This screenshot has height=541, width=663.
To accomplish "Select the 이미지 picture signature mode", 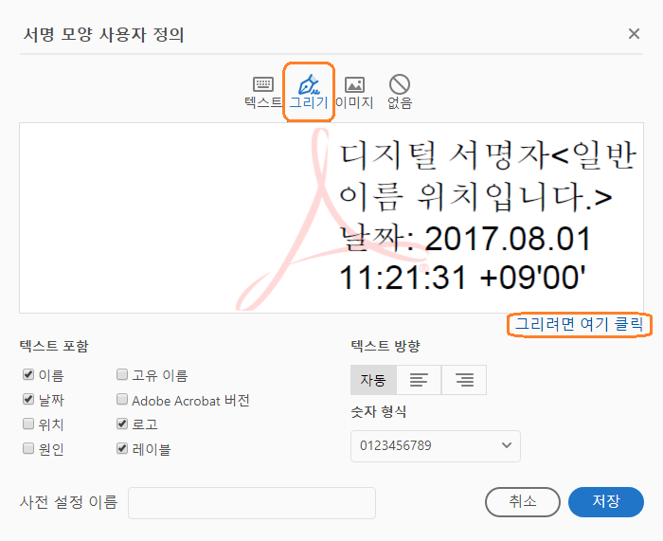I will (x=354, y=92).
